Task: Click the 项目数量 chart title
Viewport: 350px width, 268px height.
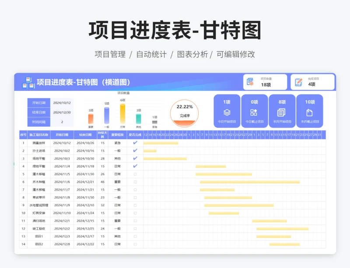Action: click(123, 93)
